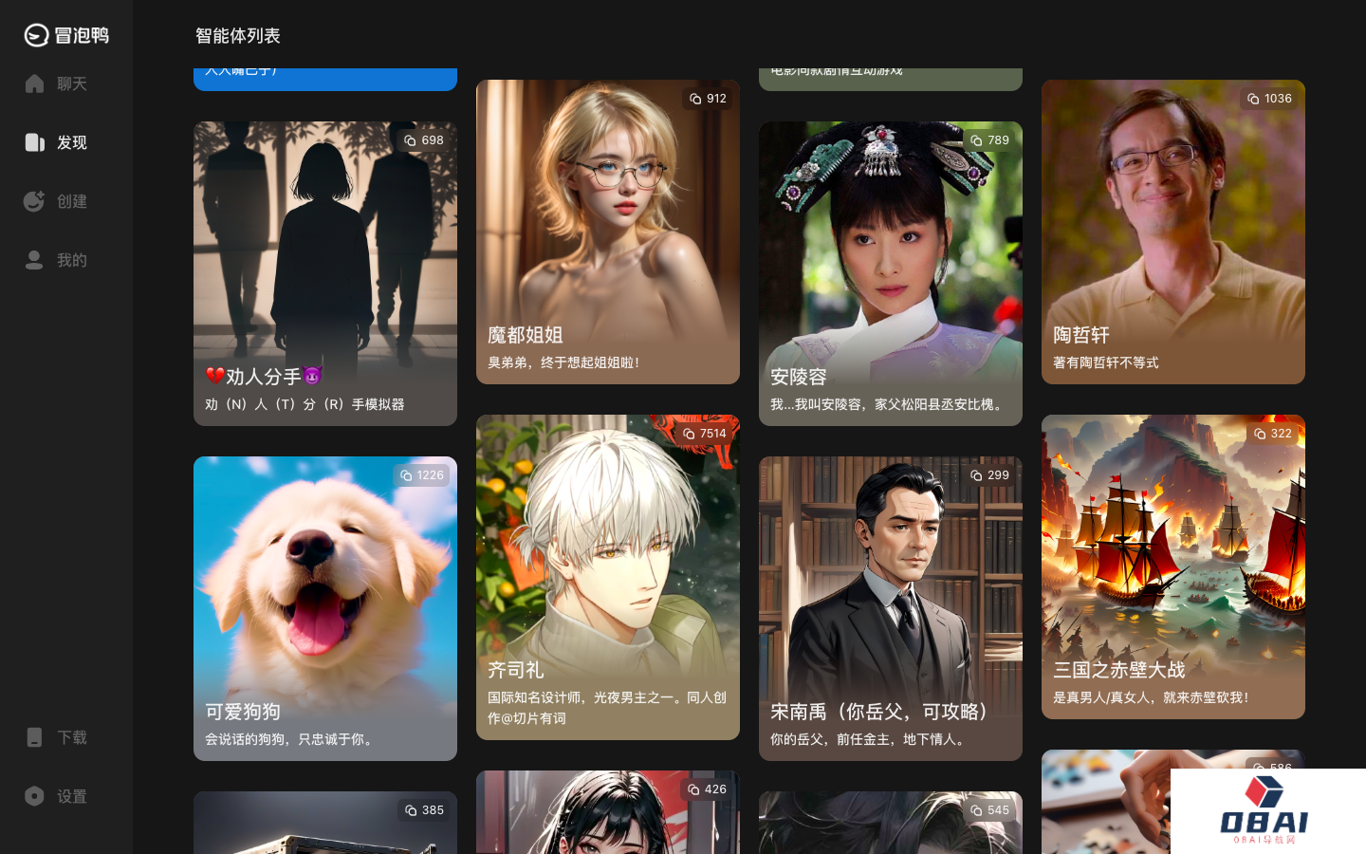Viewport: 1366px width, 854px height.
Task: Click the 1226 chat count badge
Action: click(421, 475)
